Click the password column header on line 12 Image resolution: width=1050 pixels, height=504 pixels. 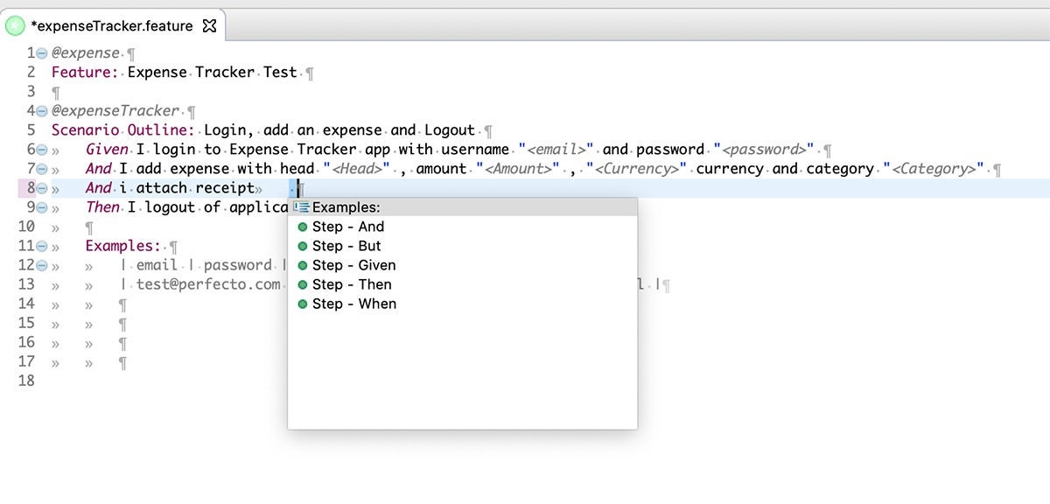pyautogui.click(x=238, y=265)
